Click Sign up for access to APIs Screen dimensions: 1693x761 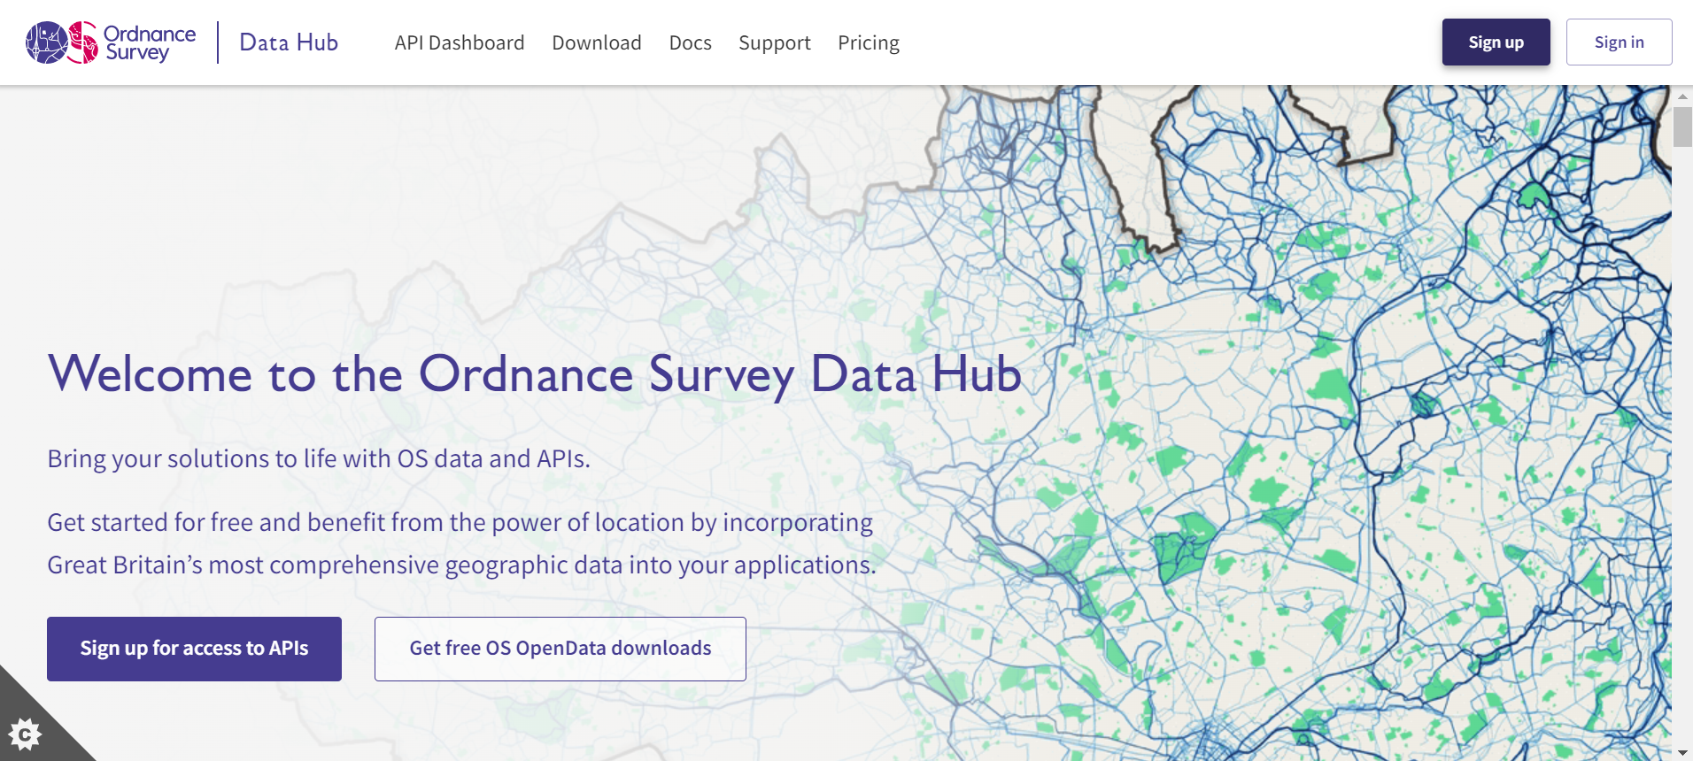pos(194,649)
